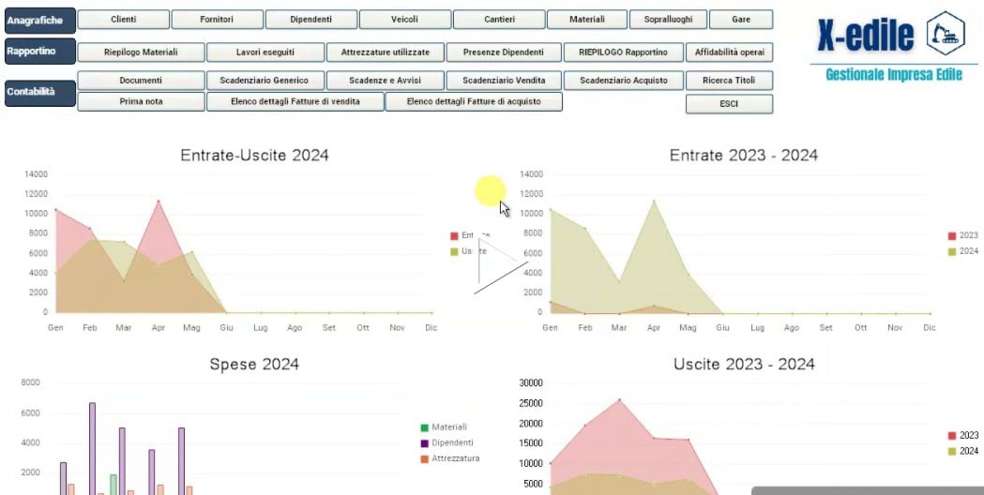Image resolution: width=984 pixels, height=495 pixels.
Task: Click the Entrate-Uscite 2024 chart title
Action: tap(255, 155)
